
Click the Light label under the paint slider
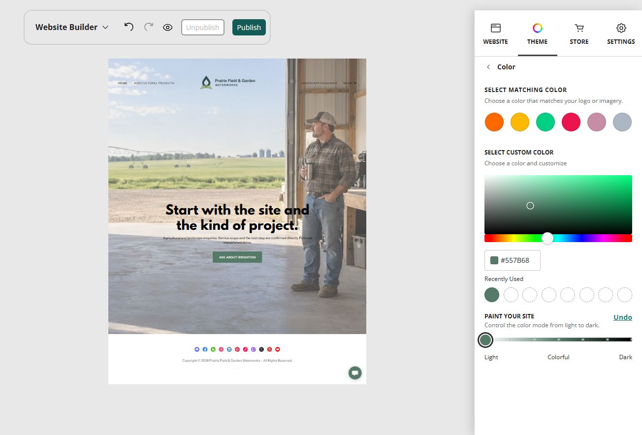[x=491, y=357]
